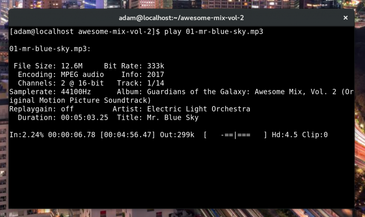Click the Mr. Blue Sky title text
Image resolution: width=365 pixels, height=217 pixels.
coord(173,118)
